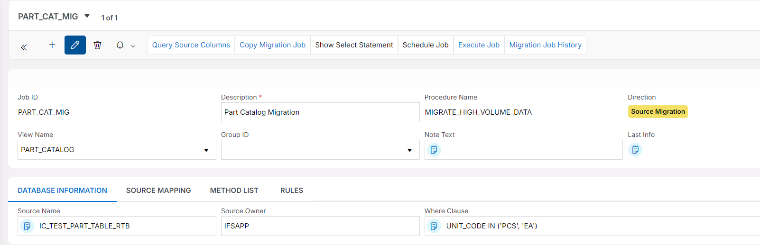Click Query Source Columns button

click(191, 45)
